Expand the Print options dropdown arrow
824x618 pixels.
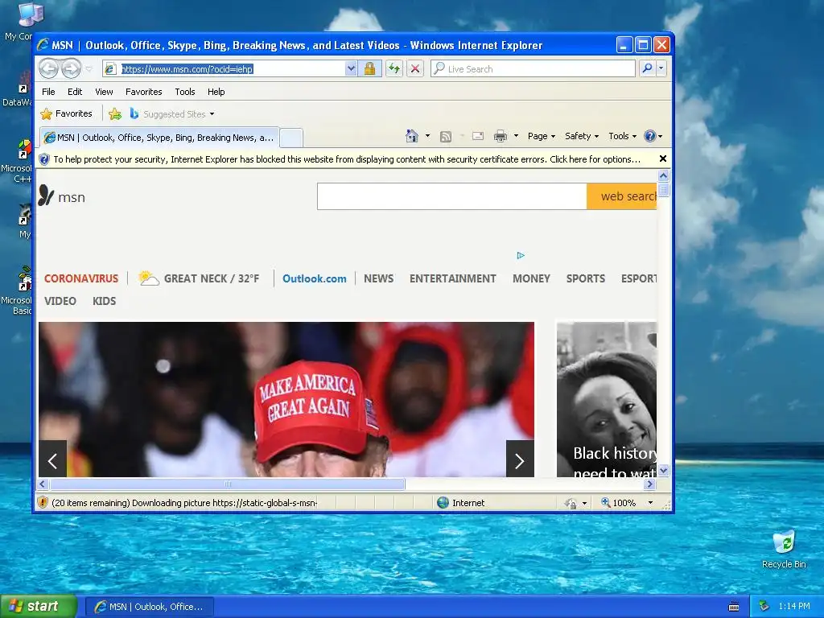(516, 136)
